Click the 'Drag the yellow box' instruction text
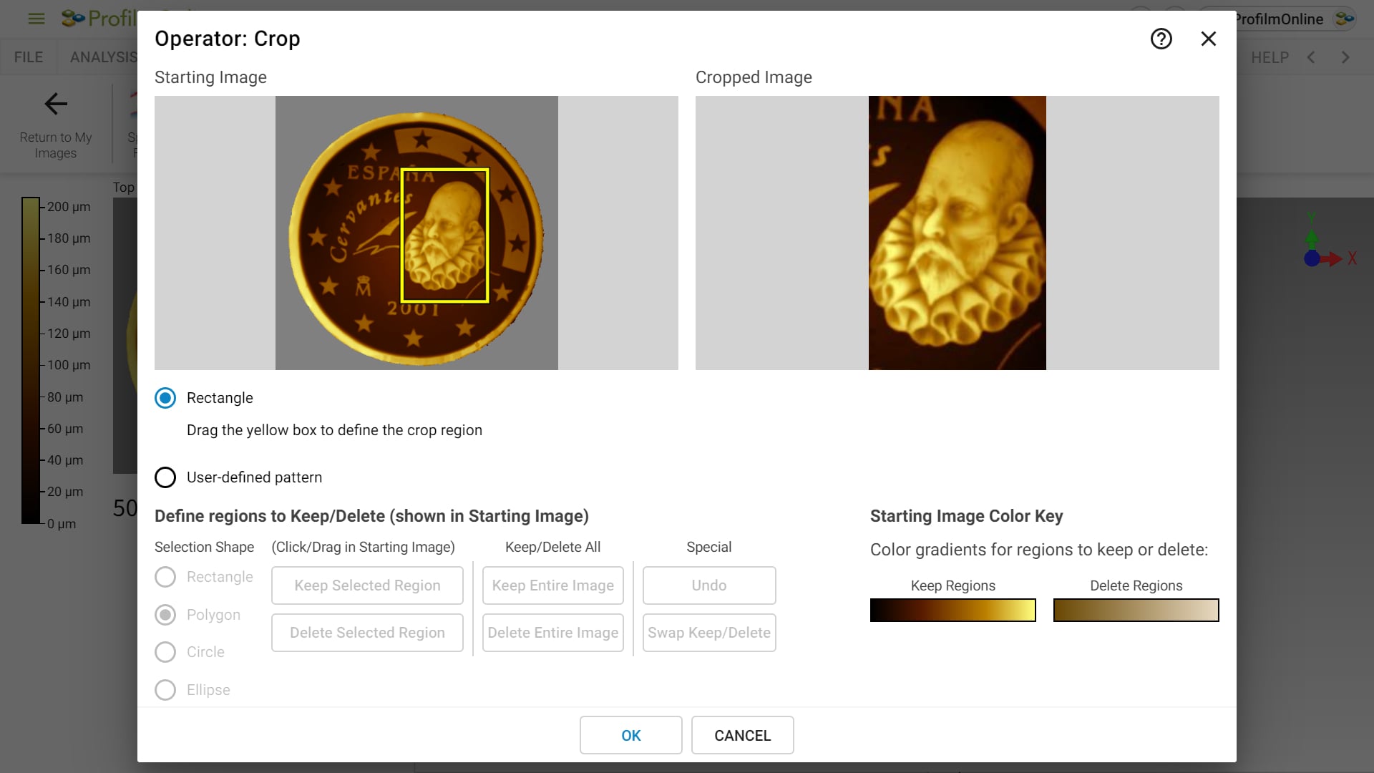The width and height of the screenshot is (1374, 773). [x=334, y=430]
